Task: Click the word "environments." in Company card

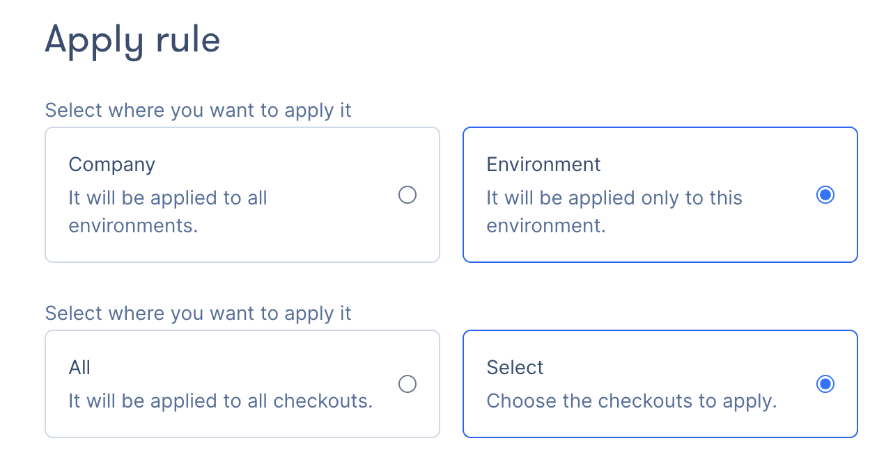Action: 133,226
